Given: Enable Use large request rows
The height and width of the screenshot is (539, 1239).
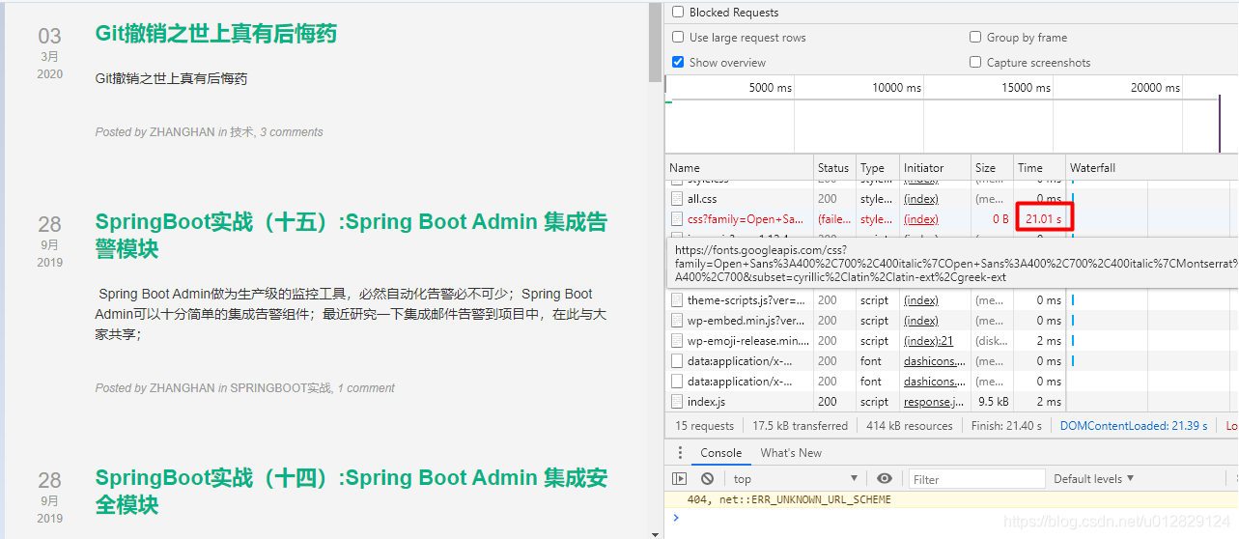Looking at the screenshot, I should (678, 38).
